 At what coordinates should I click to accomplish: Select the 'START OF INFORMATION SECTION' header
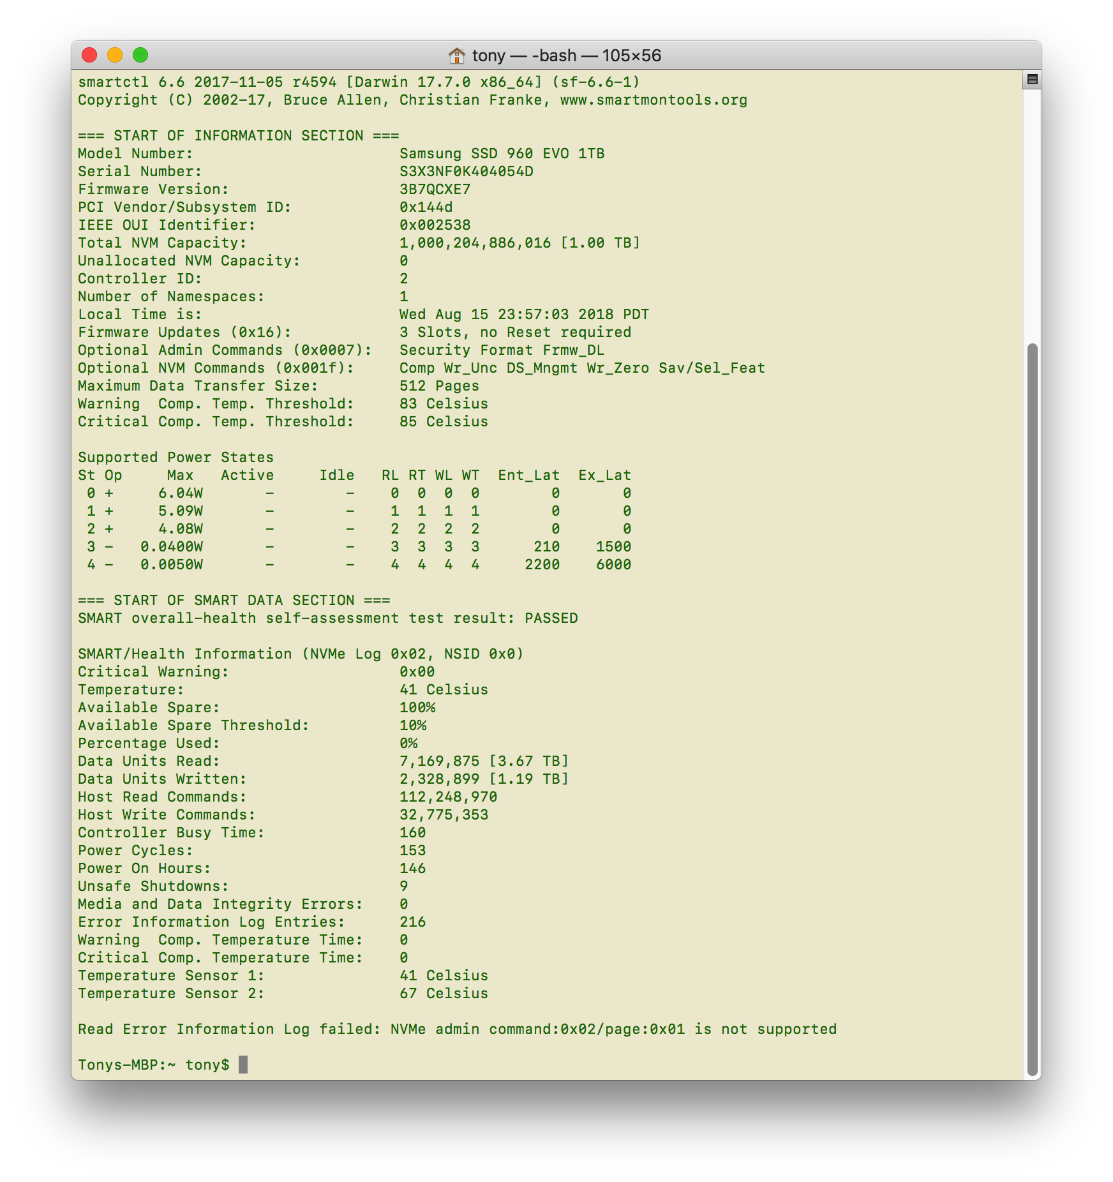coord(239,136)
